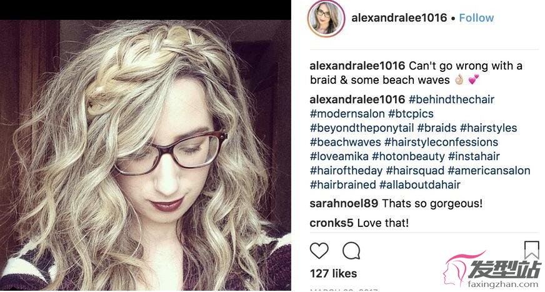This screenshot has width=545, height=292.
Task: Open comments with speech bubble icon
Action: tap(351, 251)
